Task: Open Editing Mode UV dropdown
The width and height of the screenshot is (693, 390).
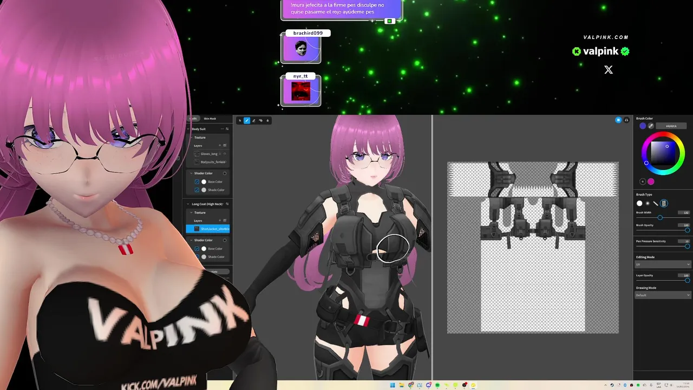Action: [x=663, y=264]
